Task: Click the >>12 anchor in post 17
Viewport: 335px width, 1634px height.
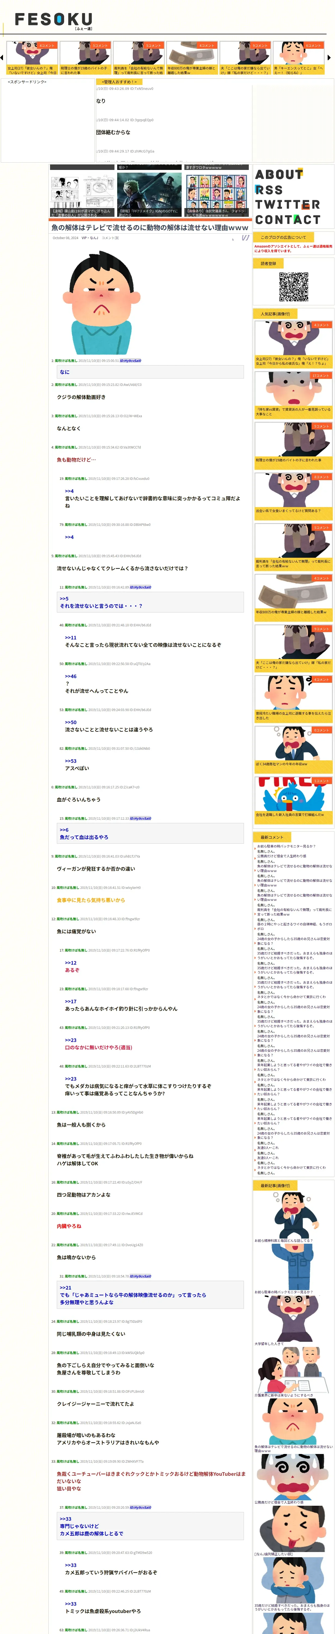Action: (x=70, y=962)
